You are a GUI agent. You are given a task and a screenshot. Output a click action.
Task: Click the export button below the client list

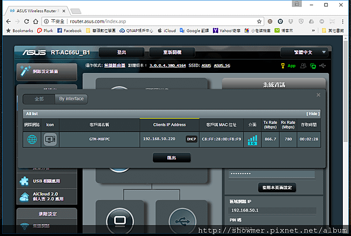pos(171,158)
